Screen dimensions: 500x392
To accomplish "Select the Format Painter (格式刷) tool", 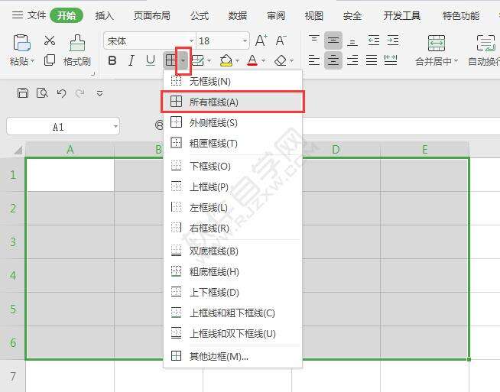I will (77, 50).
